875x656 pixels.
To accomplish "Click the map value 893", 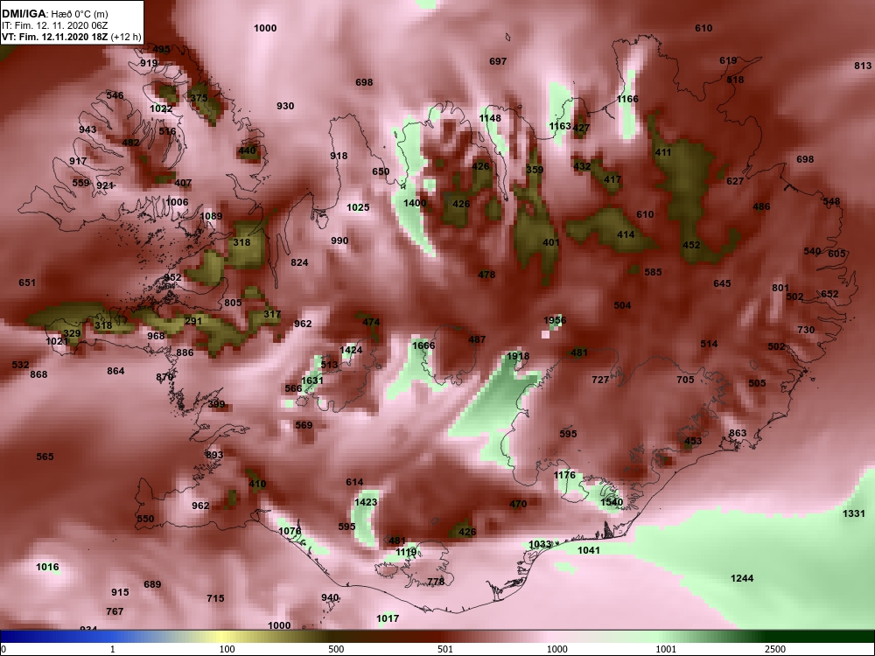I will pyautogui.click(x=214, y=455).
